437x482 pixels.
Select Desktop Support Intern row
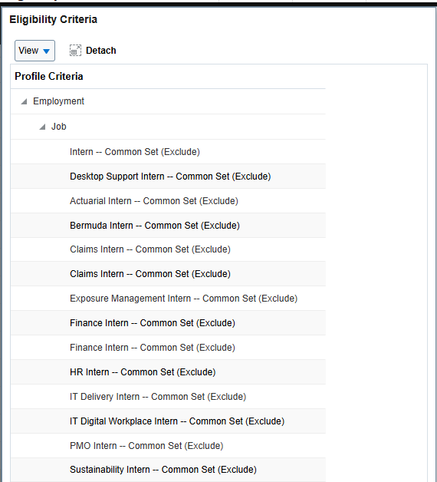[x=168, y=177]
